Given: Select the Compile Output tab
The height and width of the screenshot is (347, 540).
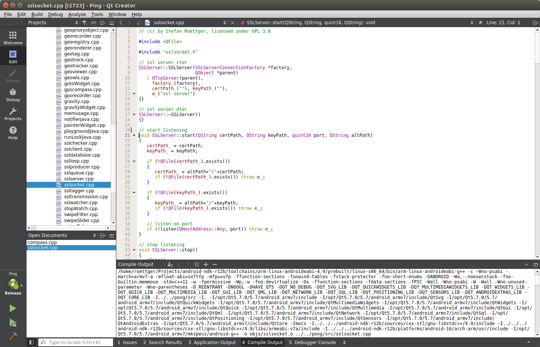Looking at the screenshot, I should [x=263, y=343].
